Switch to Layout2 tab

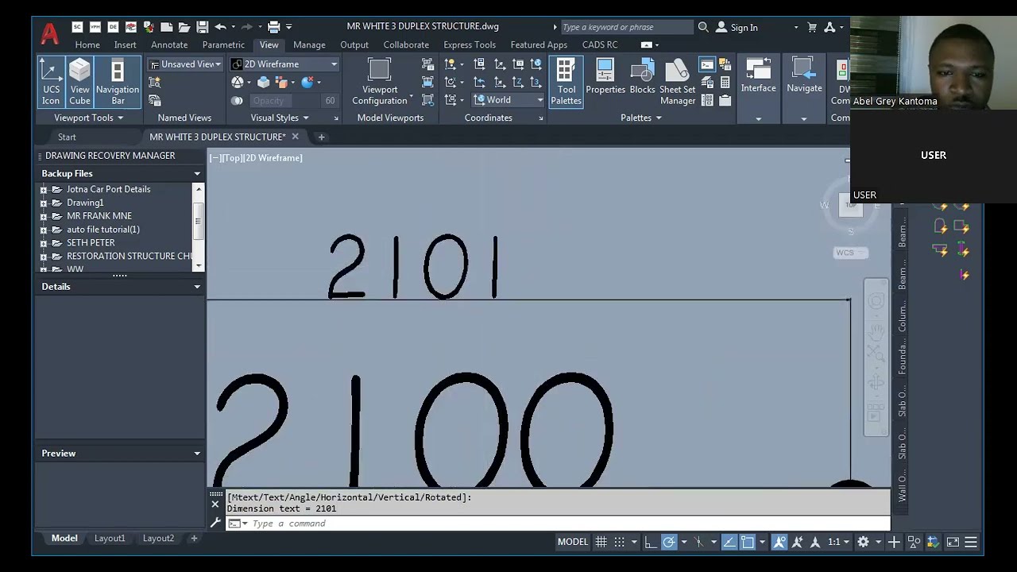coord(158,539)
